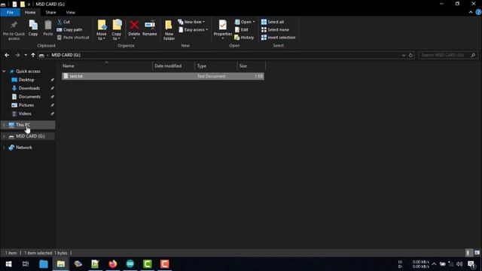The height and width of the screenshot is (271, 482).
Task: Switch to the Home ribbon tab
Action: [30, 12]
